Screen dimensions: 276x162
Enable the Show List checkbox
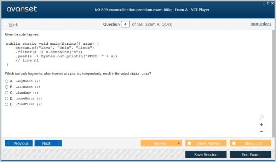point(234,143)
